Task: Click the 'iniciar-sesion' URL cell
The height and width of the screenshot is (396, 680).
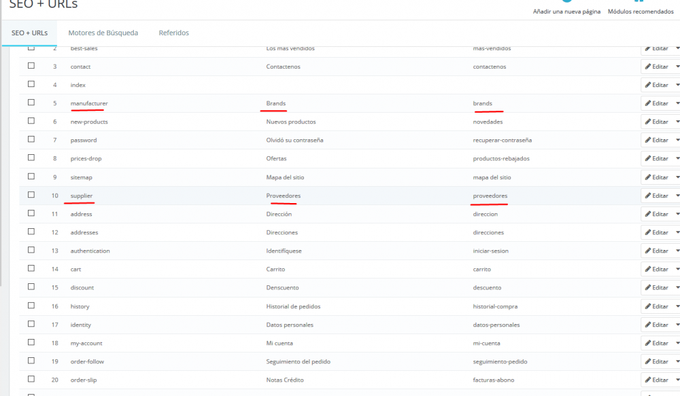Action: [490, 251]
